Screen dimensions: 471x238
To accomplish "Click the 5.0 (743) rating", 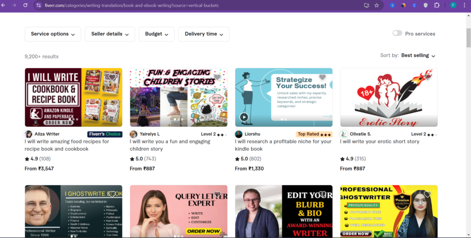I will pyautogui.click(x=143, y=159).
